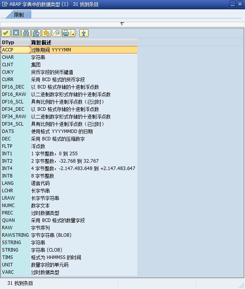Confirm selection with green checkmark icon

click(x=6, y=33)
